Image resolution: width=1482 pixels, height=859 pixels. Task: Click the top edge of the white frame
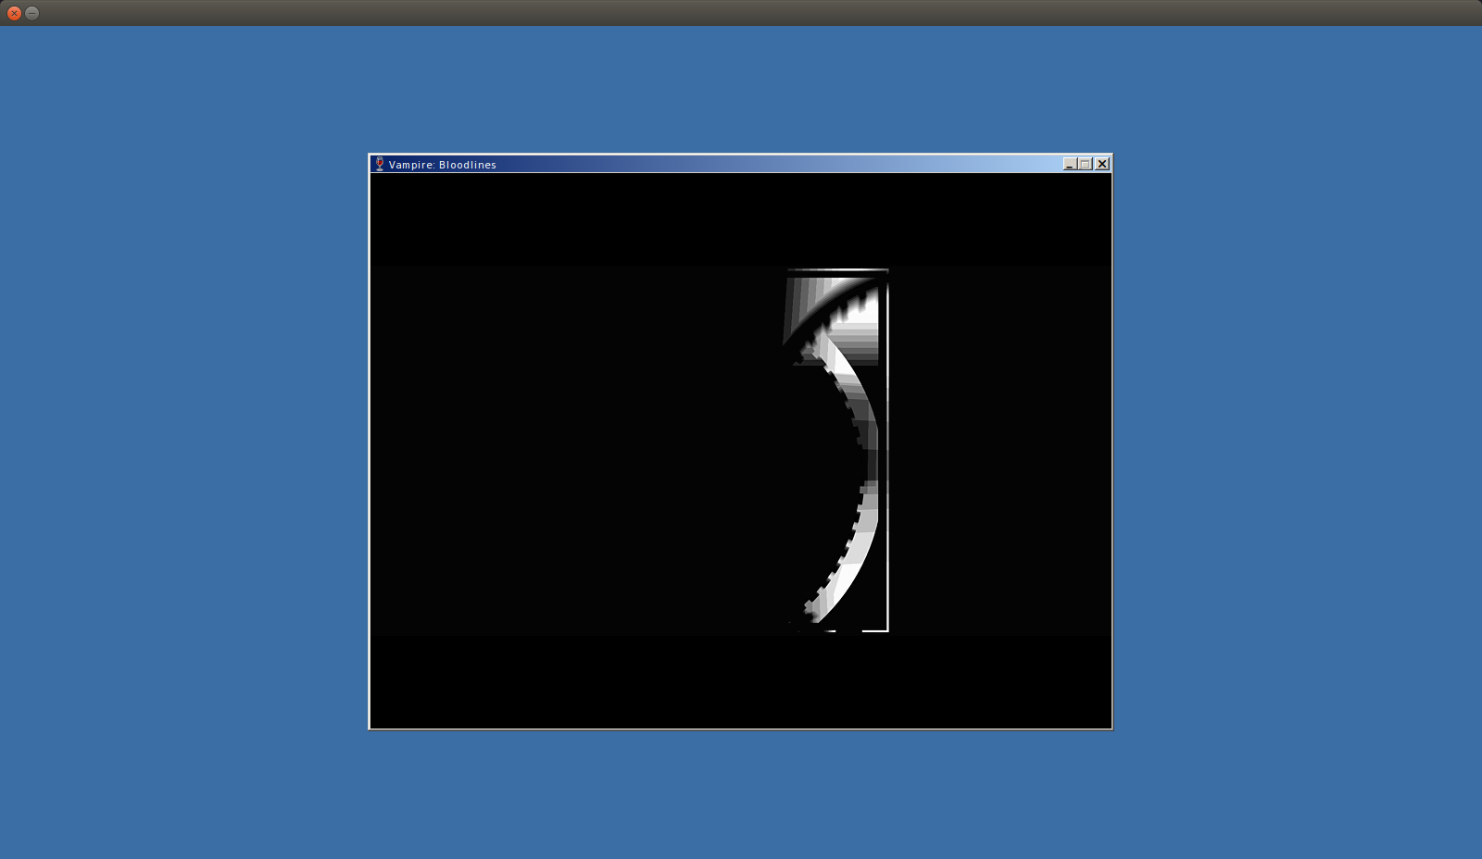coord(838,270)
